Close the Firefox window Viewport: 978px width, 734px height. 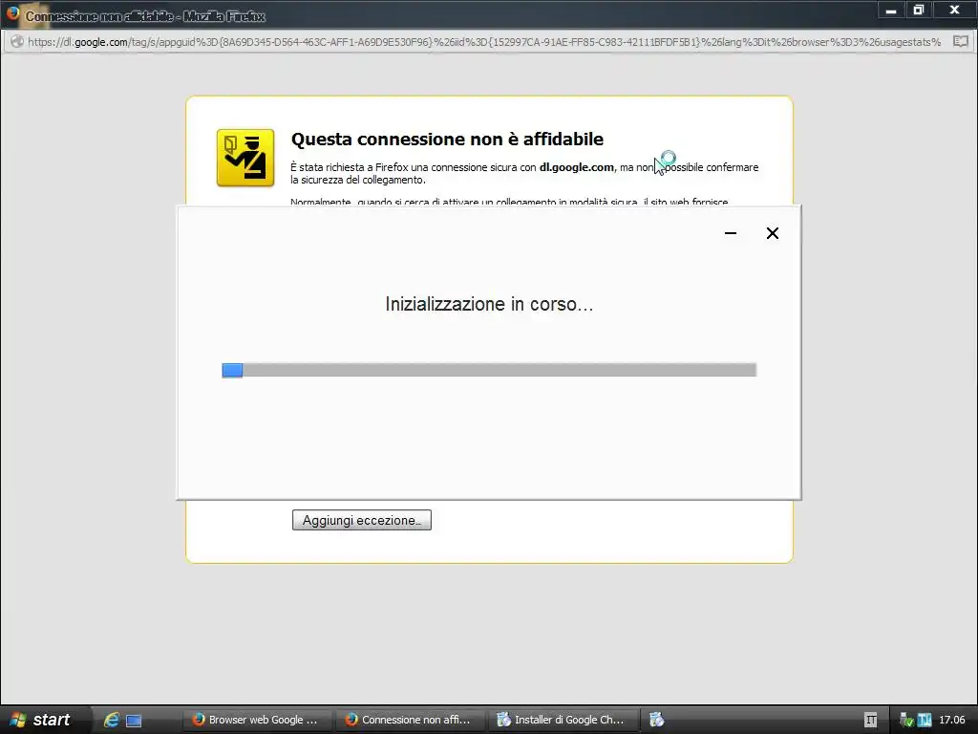click(x=954, y=10)
